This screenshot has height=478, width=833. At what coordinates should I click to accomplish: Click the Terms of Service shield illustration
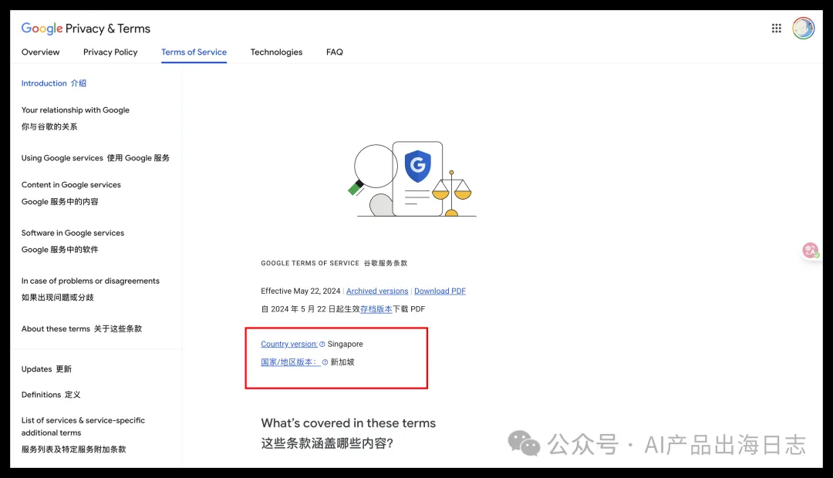[417, 166]
